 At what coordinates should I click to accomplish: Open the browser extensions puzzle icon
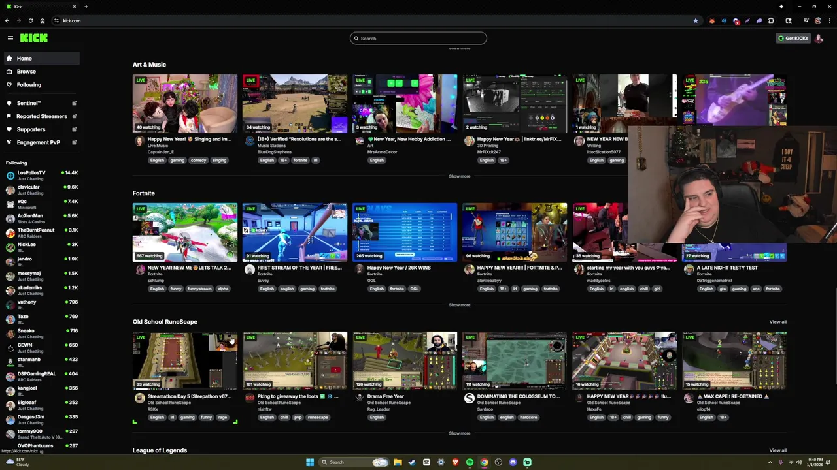tap(771, 20)
